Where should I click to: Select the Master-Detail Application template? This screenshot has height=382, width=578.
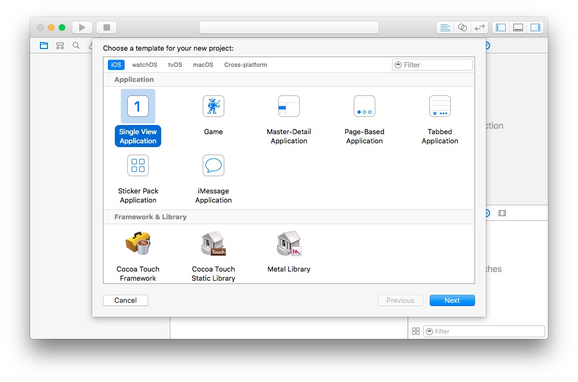(288, 120)
